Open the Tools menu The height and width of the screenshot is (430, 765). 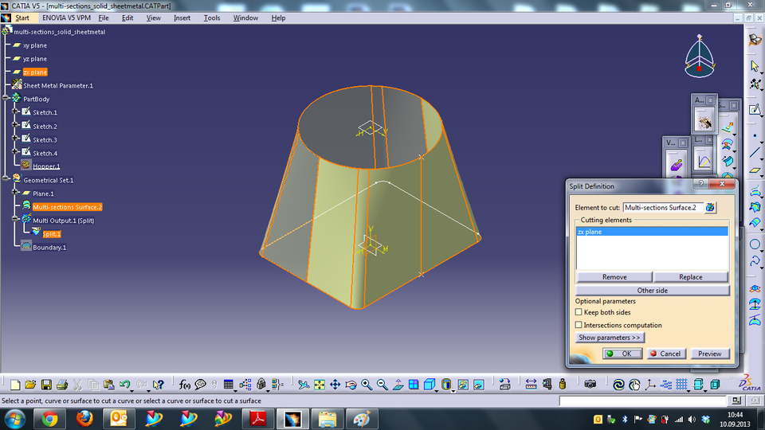coord(212,18)
